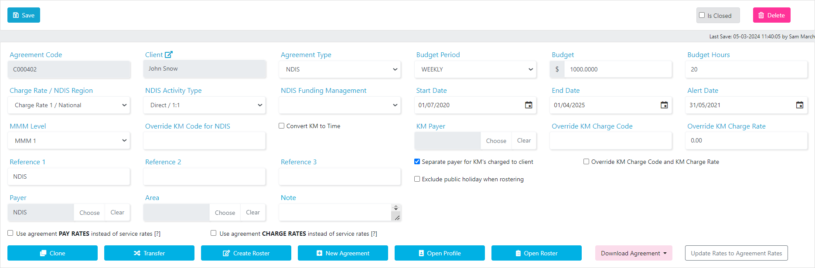Viewport: 815px width, 268px height.
Task: Click the charge rates [?] help marker
Action: pyautogui.click(x=374, y=234)
